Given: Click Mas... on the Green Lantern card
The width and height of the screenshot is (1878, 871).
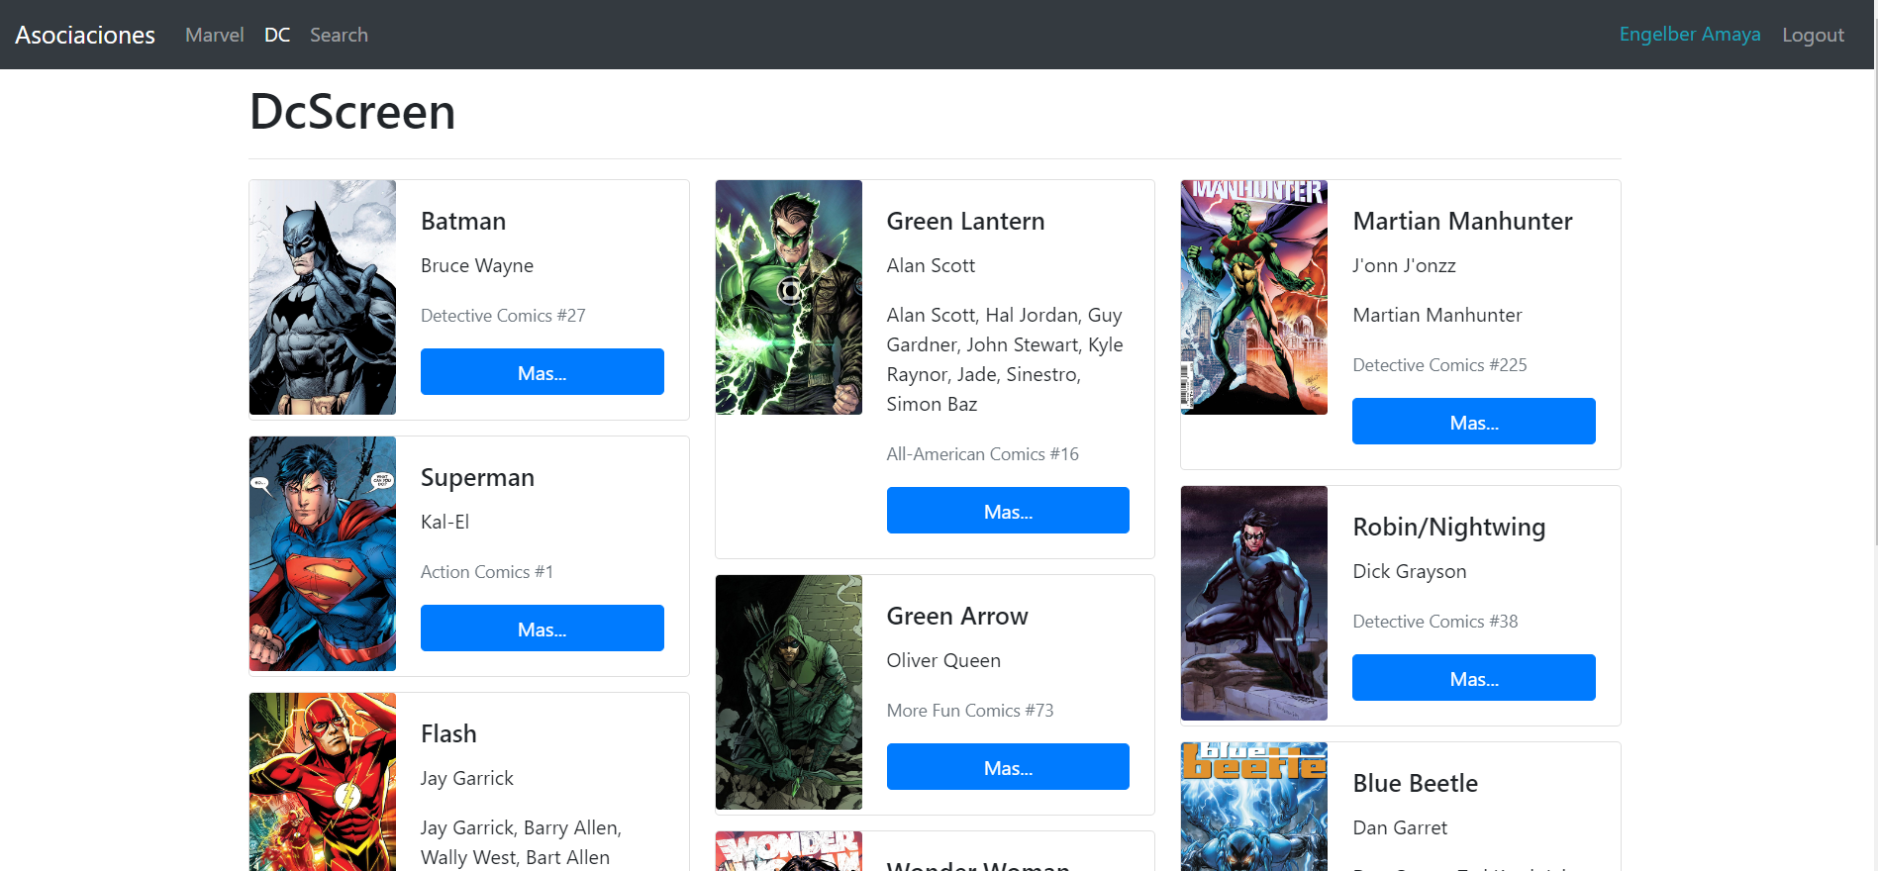Looking at the screenshot, I should click(x=1008, y=511).
